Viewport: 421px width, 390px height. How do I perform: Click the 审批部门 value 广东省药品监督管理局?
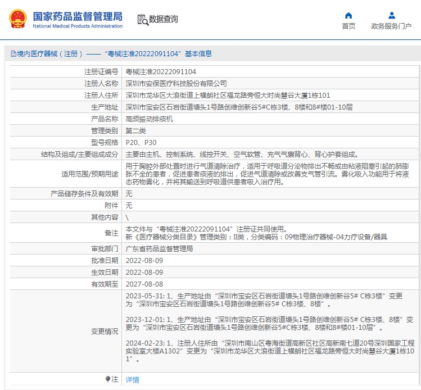click(159, 249)
